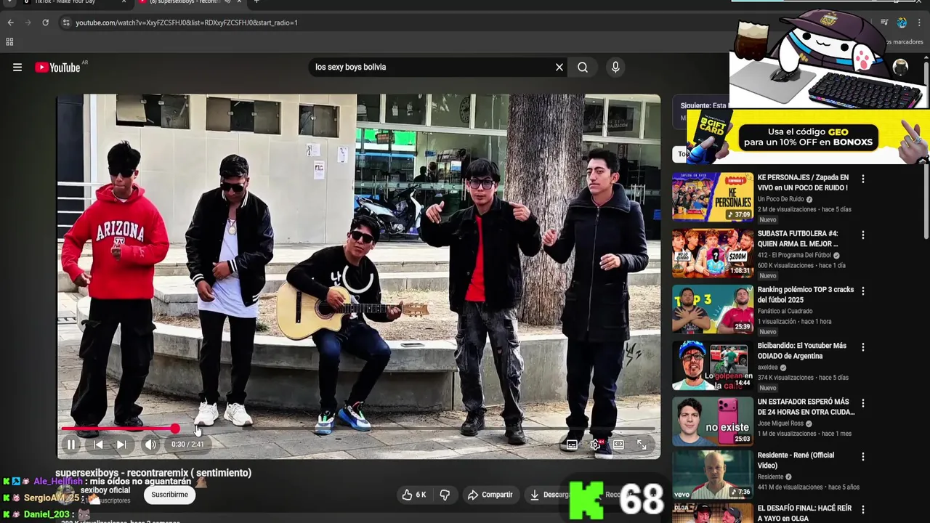Skip to the previous video

pyautogui.click(x=98, y=445)
